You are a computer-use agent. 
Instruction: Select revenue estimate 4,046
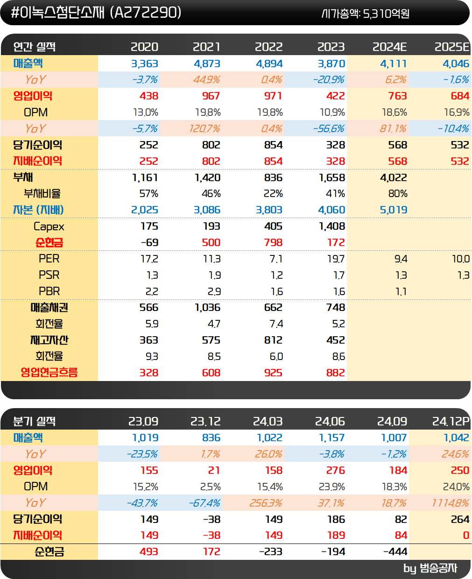456,64
